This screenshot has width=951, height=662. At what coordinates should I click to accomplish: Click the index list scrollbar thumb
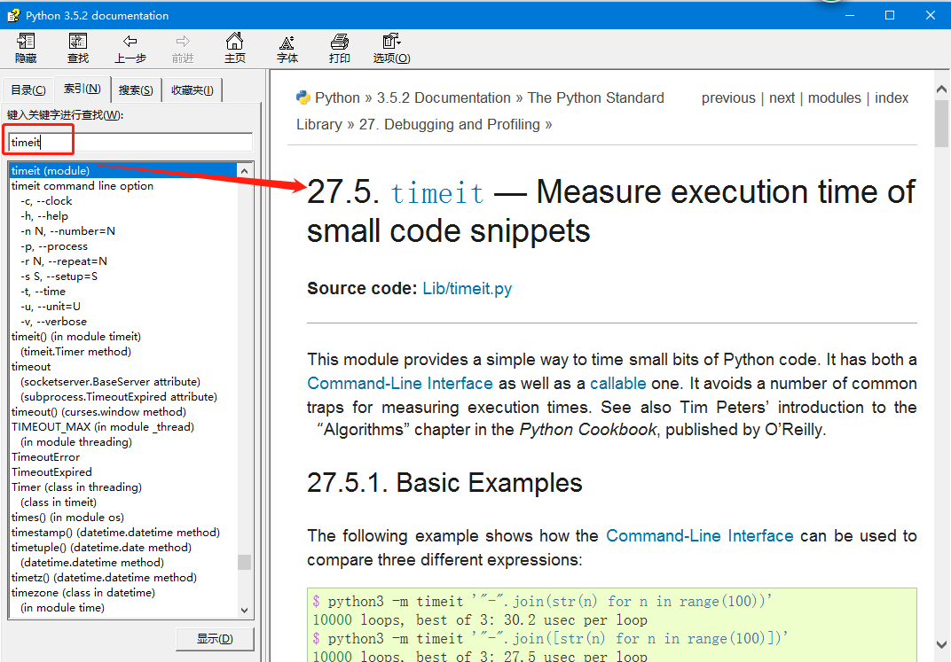coord(245,562)
